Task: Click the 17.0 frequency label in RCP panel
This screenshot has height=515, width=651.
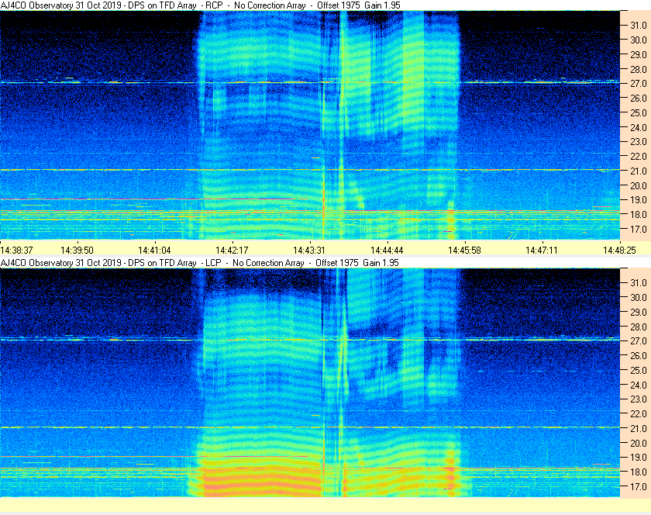Action: (x=639, y=229)
